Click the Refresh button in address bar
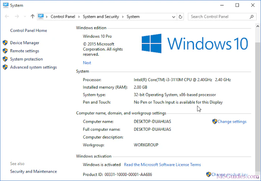This screenshot has height=181, width=261. pos(181,17)
